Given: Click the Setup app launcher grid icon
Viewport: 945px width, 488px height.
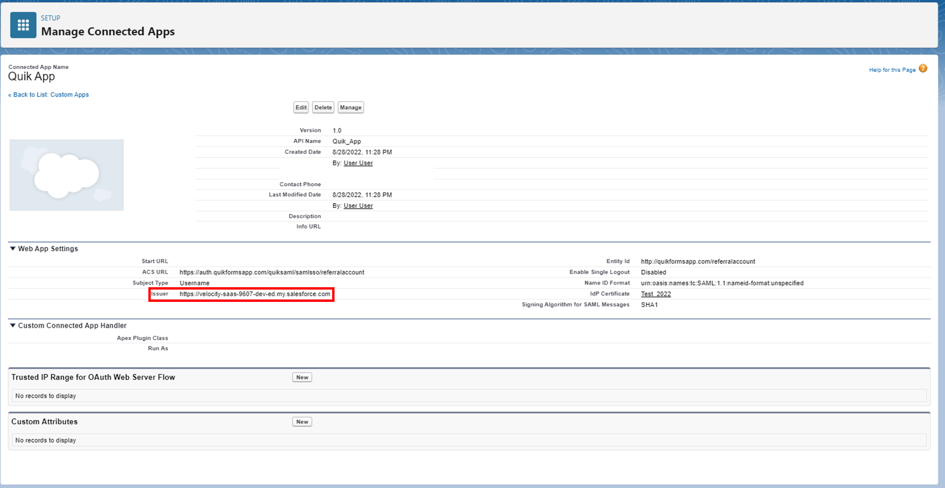Looking at the screenshot, I should 23,25.
